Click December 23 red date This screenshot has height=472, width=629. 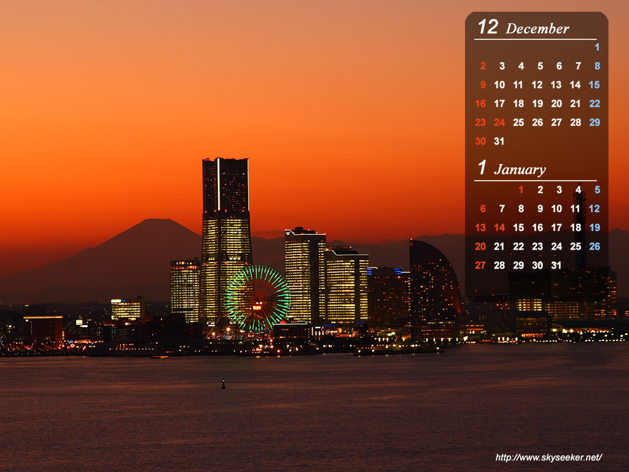pos(480,122)
